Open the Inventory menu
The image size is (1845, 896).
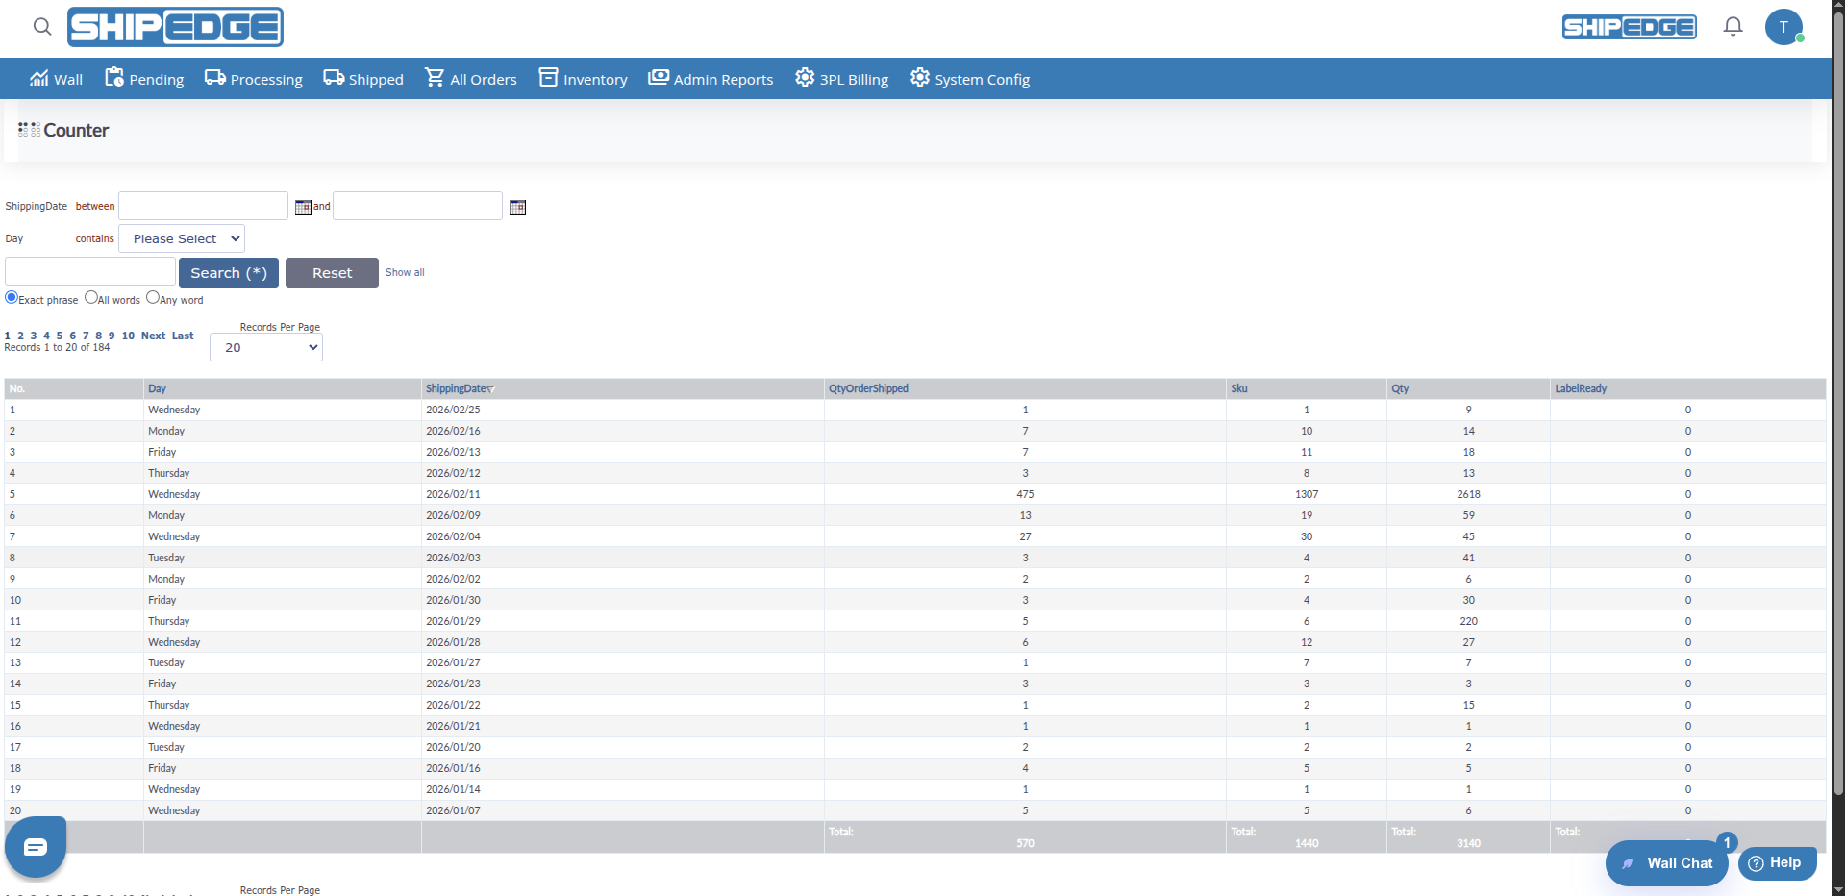coord(583,79)
